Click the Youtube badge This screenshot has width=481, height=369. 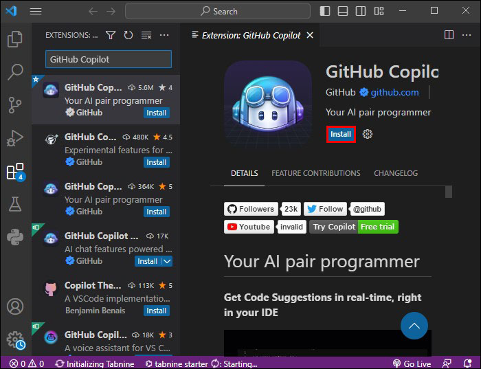tap(249, 227)
